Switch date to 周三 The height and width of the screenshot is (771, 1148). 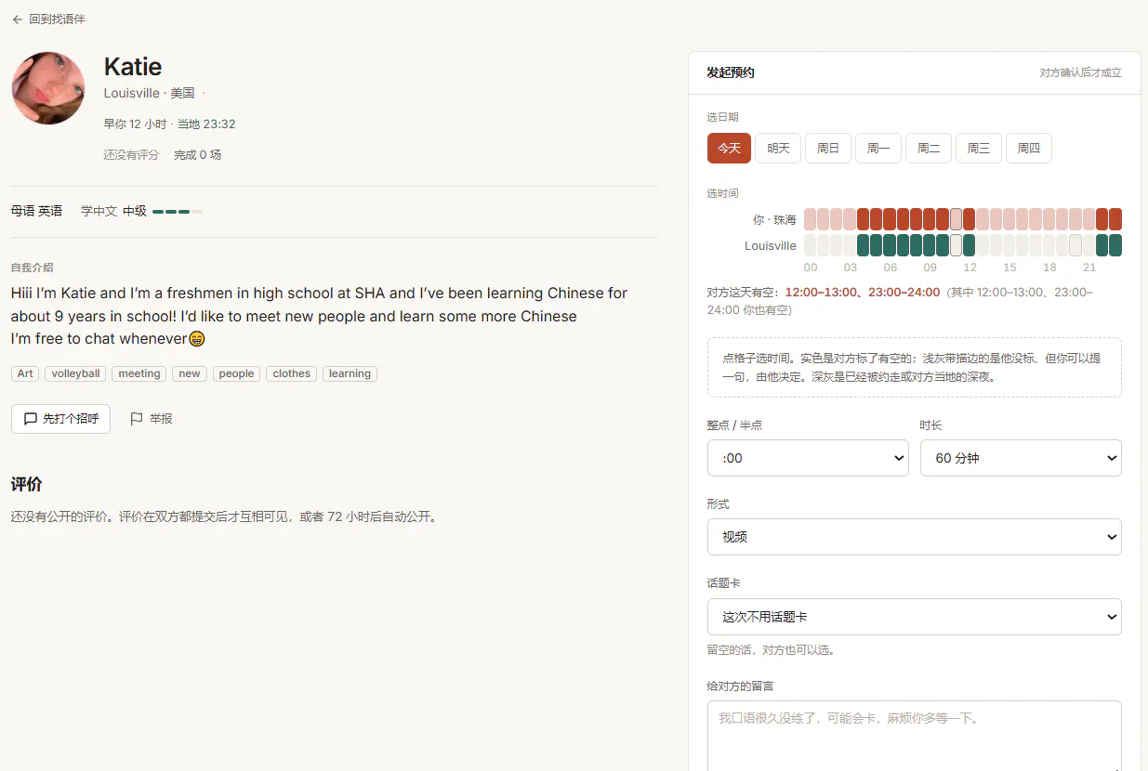(x=979, y=149)
